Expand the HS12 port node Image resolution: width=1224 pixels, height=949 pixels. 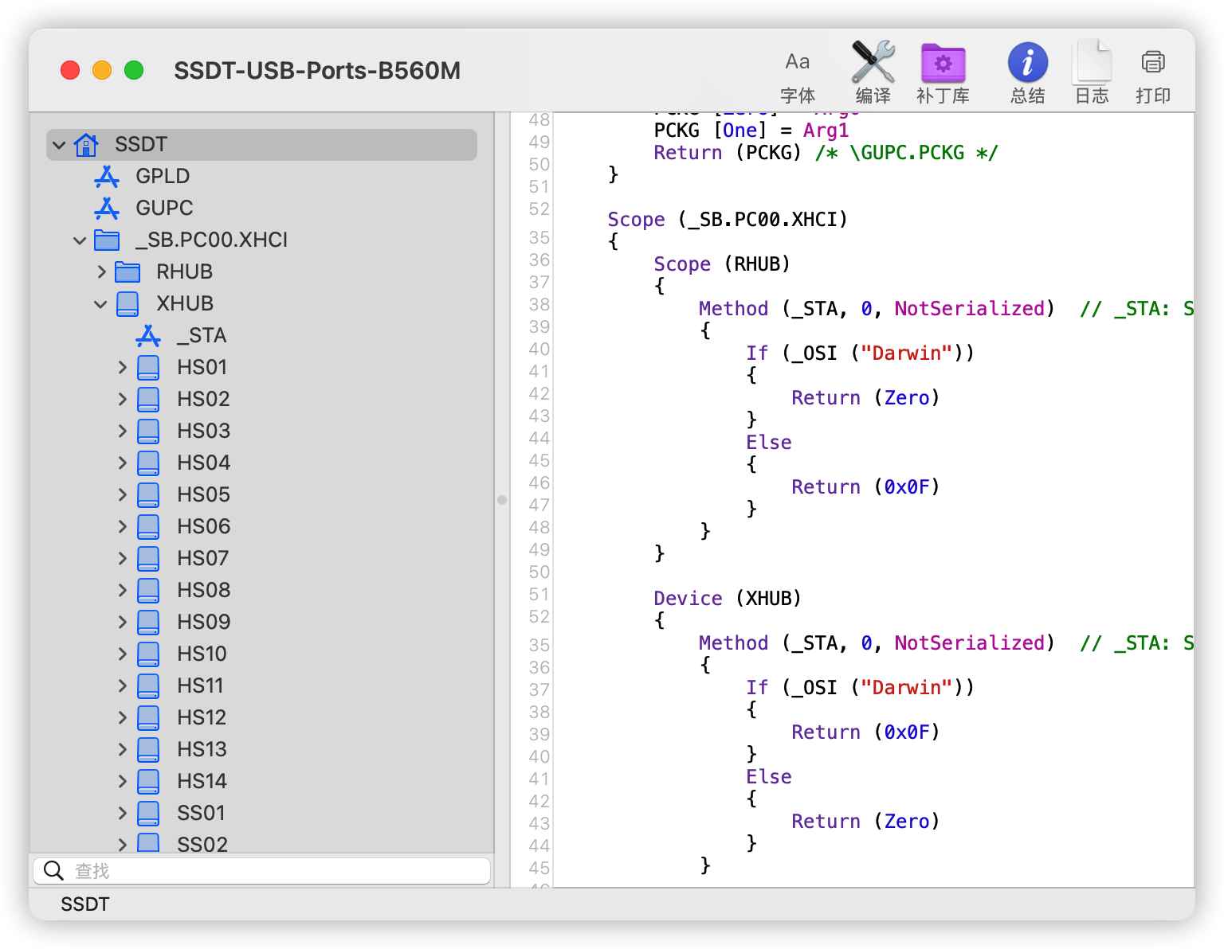(x=122, y=717)
